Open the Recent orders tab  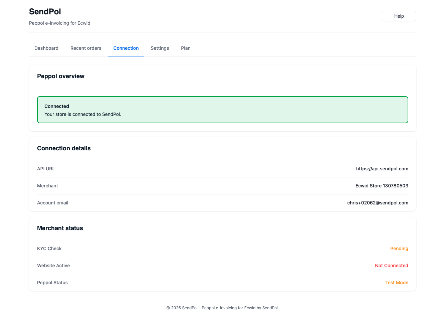pos(86,48)
